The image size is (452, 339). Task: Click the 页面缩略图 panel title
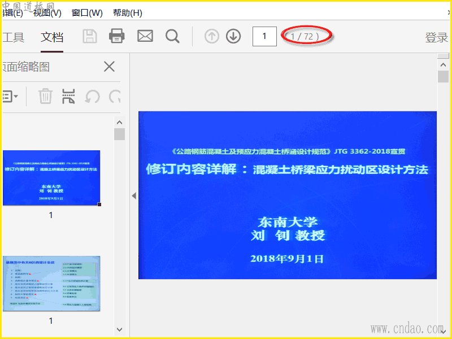click(26, 67)
